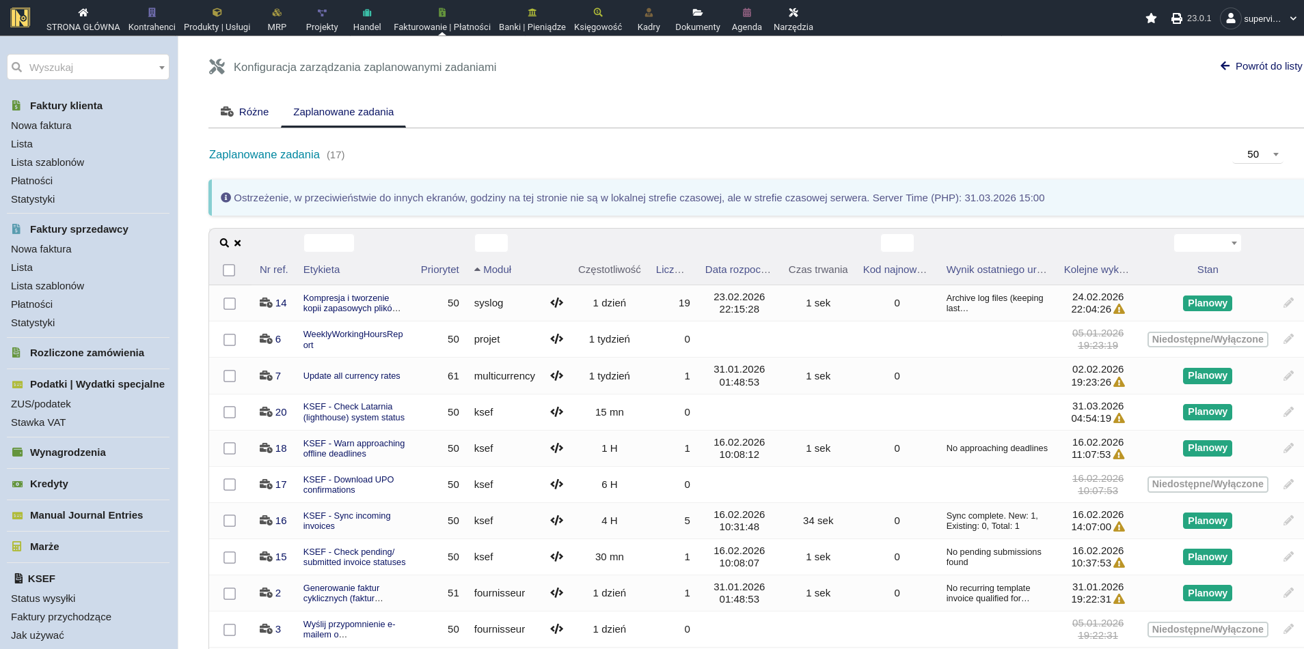Select checkbox for KSEF Sync incoming invoices
Image resolution: width=1304 pixels, height=649 pixels.
pos(230,521)
